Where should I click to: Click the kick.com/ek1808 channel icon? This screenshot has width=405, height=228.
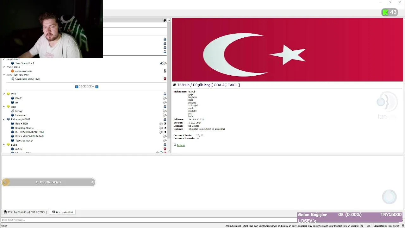pos(8,119)
